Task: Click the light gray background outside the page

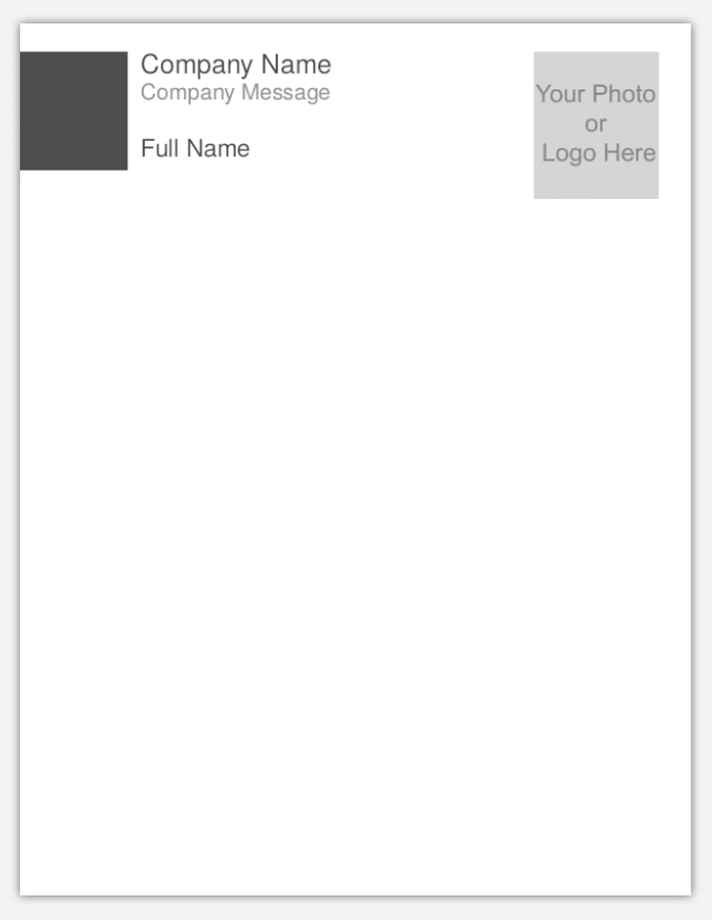Action: 355,908
